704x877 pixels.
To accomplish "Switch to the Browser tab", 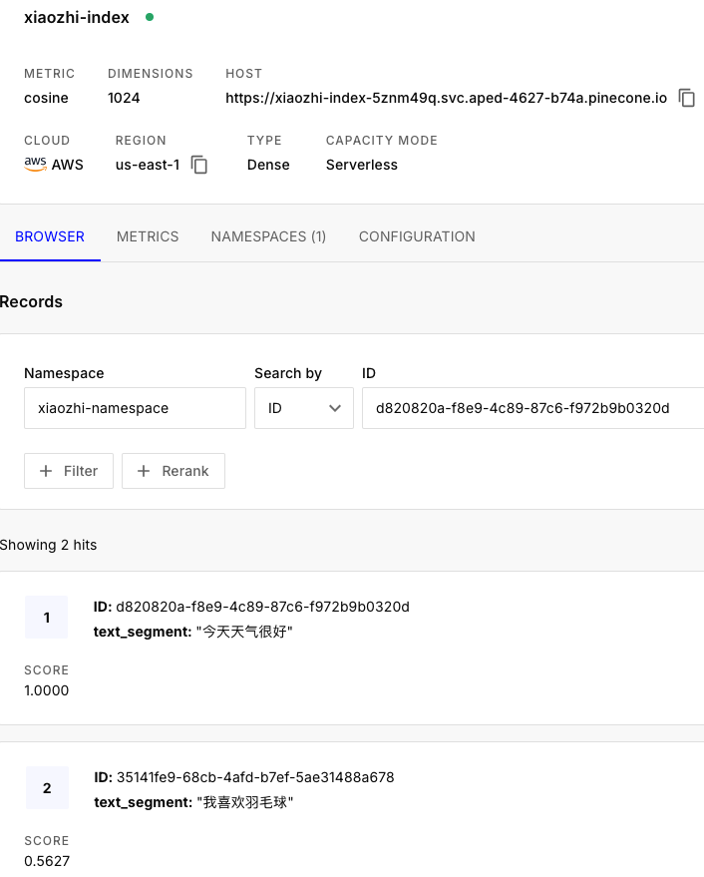I will [x=50, y=236].
